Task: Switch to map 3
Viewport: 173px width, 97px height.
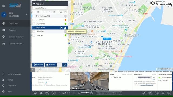Action: [70, 93]
